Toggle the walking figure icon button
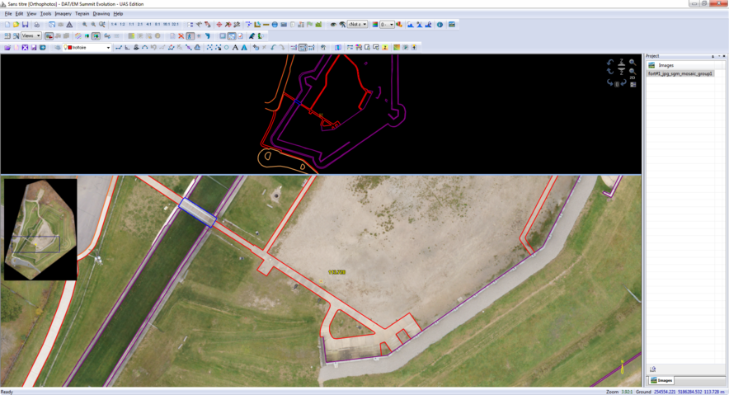This screenshot has width=729, height=395. (190, 35)
